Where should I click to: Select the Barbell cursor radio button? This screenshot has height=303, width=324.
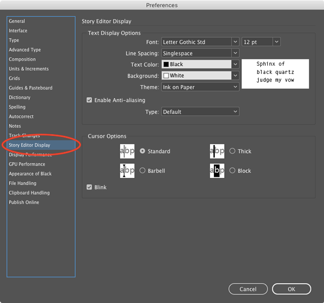point(143,170)
